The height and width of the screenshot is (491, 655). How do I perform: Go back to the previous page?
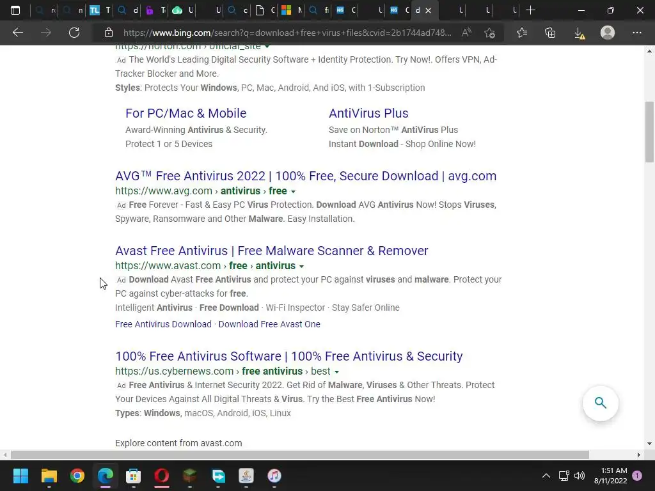click(x=17, y=33)
